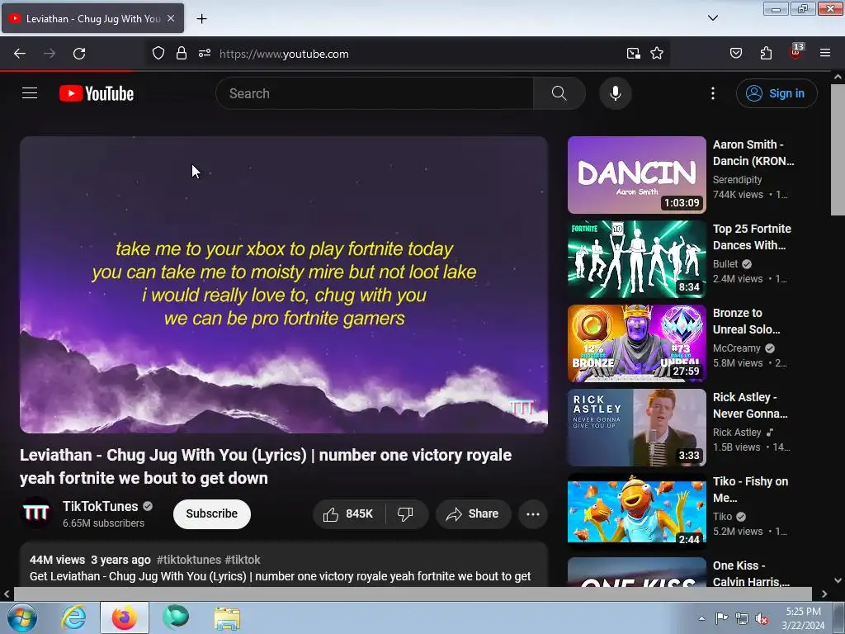Open TikTokTunes channel avatar
This screenshot has height=634, width=845.
click(36, 513)
